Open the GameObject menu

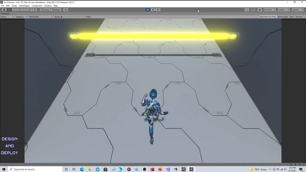[x=24, y=6]
